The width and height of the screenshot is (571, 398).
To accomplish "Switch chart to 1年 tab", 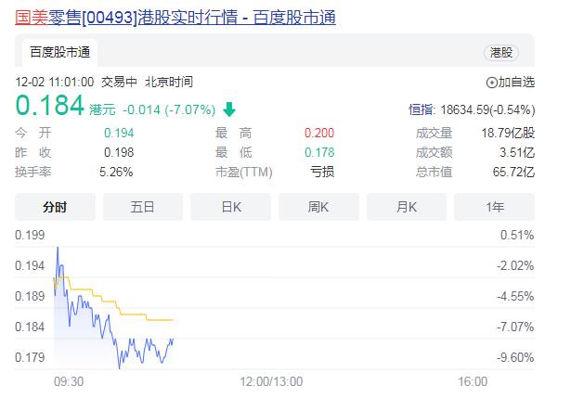I will pos(495,207).
